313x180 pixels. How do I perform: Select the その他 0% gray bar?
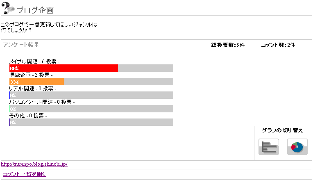point(91,122)
